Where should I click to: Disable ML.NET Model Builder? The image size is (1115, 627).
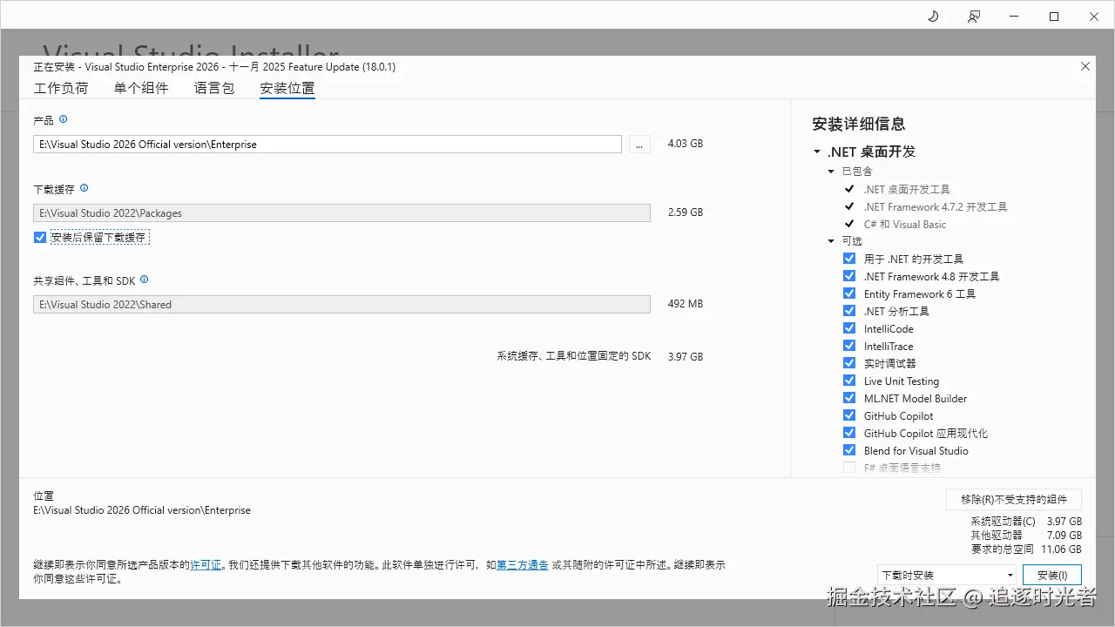tap(849, 398)
